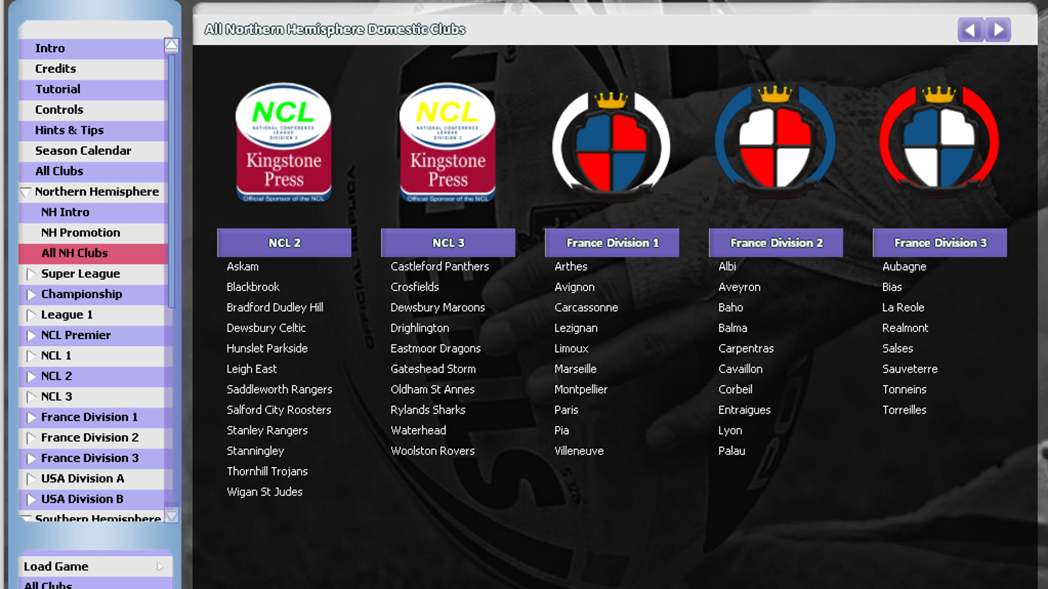The width and height of the screenshot is (1048, 589).
Task: Go to next page with right arrow
Action: pos(998,29)
